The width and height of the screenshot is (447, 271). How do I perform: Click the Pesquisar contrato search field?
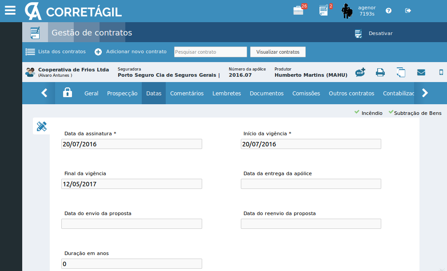[x=210, y=52]
